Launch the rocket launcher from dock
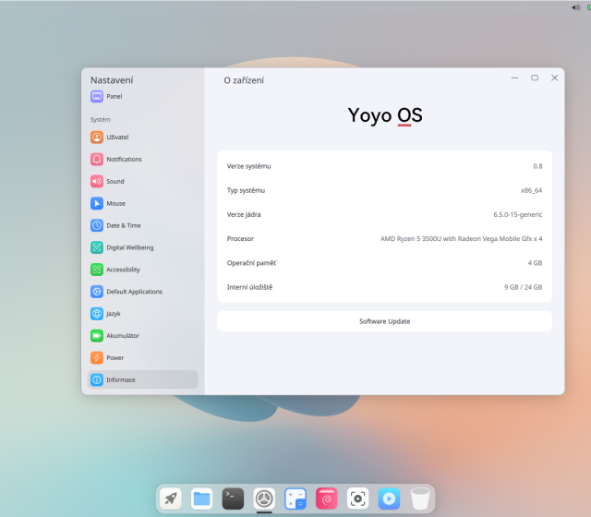This screenshot has height=517, width=591. tap(171, 499)
